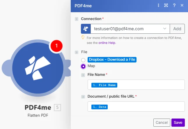Select the Dropbox - Download a File radio

tap(83, 60)
